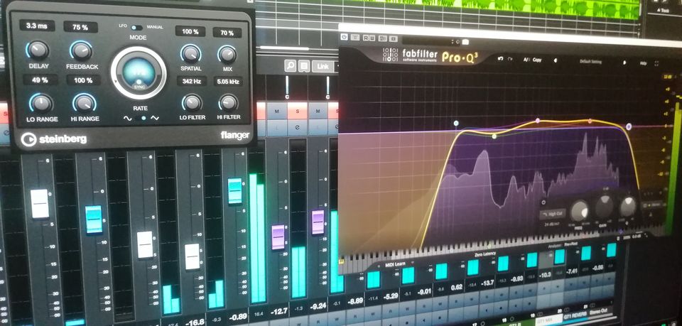Screen dimensions: 682x326
Task: Open Default Setting preset menu
Action: coord(590,62)
